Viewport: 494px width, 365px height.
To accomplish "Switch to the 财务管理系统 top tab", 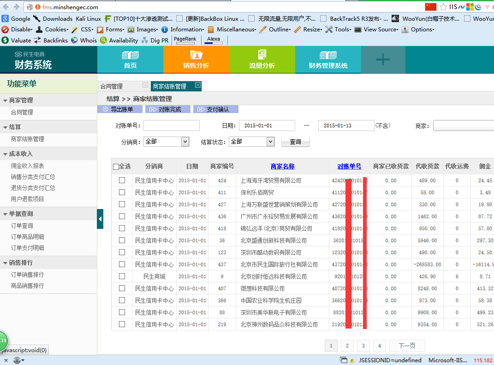I will coord(328,60).
